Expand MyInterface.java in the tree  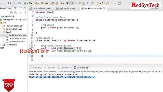pos(3,41)
